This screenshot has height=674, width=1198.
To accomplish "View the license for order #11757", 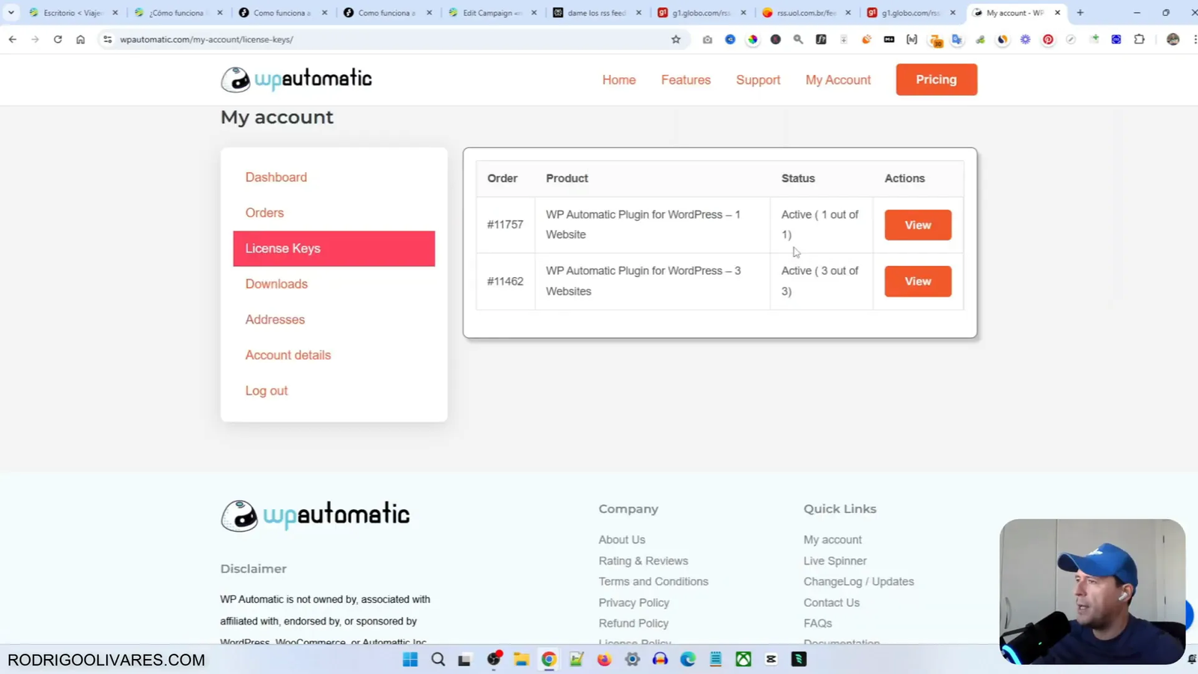I will [917, 225].
